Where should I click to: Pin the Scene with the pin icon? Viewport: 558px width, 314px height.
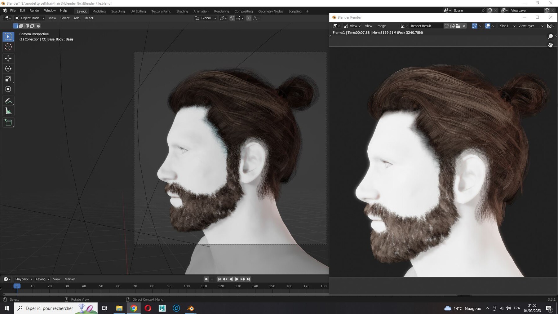[x=483, y=11]
